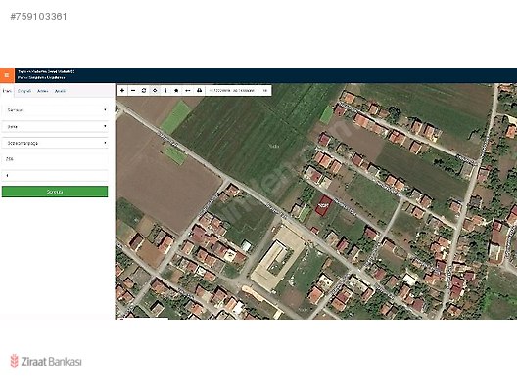Refresh the map with the rotate icon
This screenshot has width=517, height=387.
pos(144,90)
